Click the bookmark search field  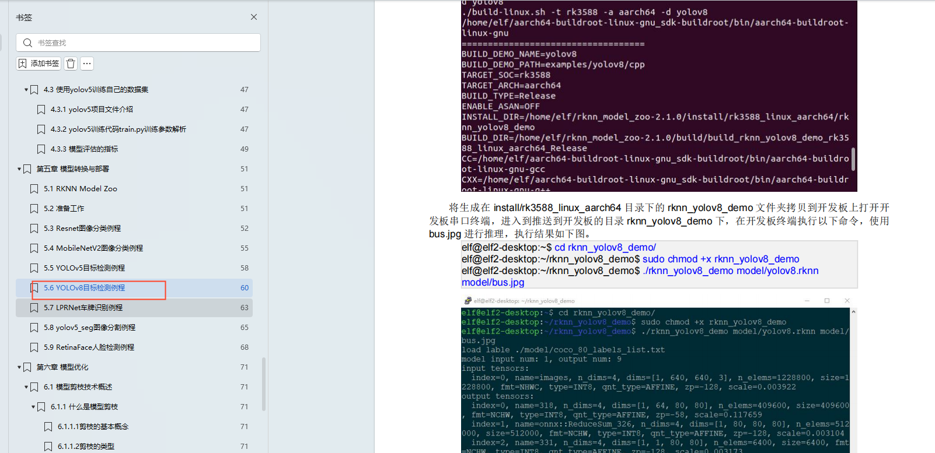click(146, 43)
